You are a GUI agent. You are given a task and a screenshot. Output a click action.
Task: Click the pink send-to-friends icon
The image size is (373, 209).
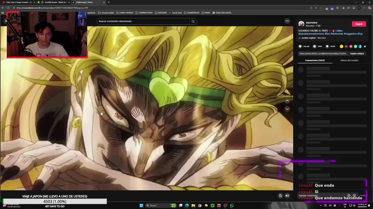click(351, 46)
